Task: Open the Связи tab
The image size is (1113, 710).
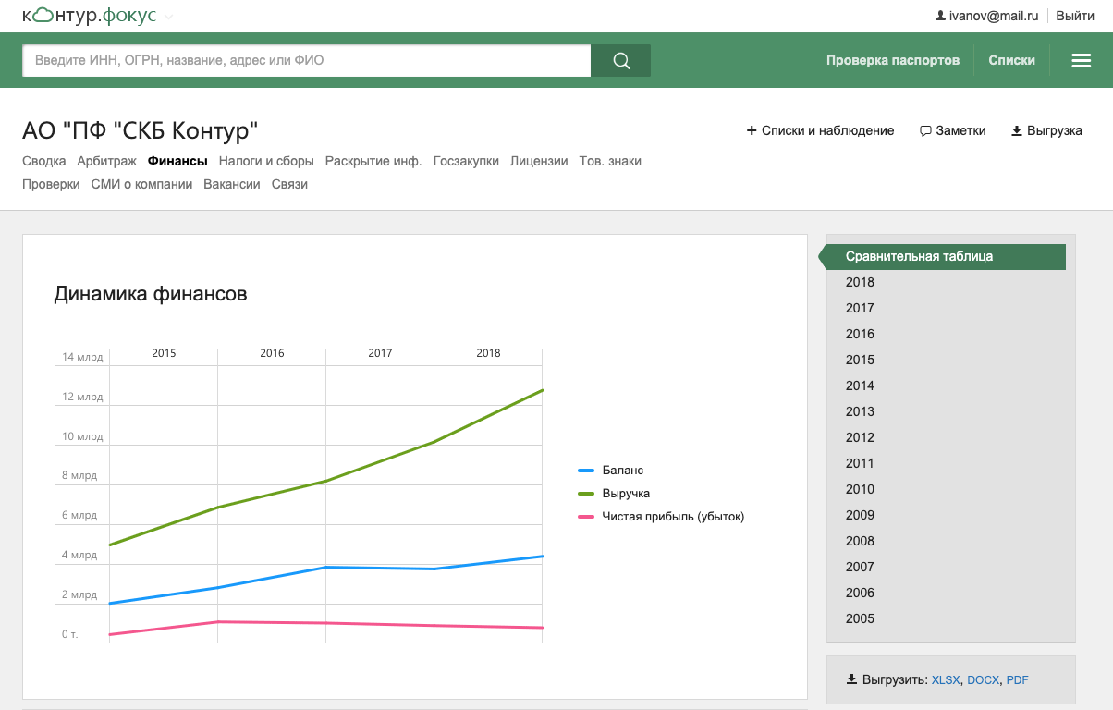Action: click(289, 184)
